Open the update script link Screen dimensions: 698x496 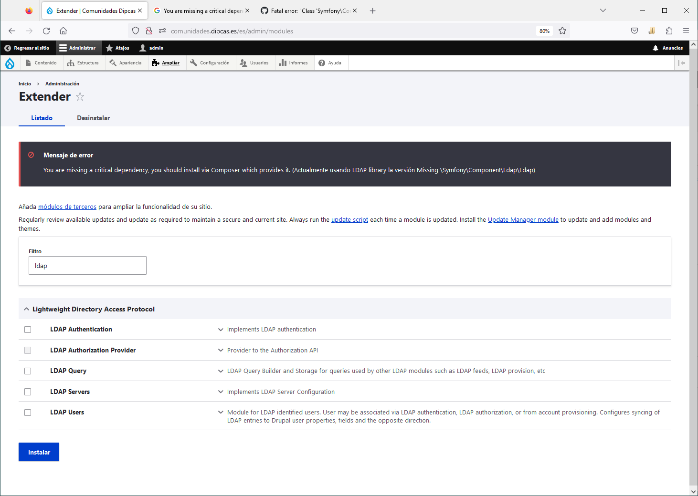click(x=349, y=220)
